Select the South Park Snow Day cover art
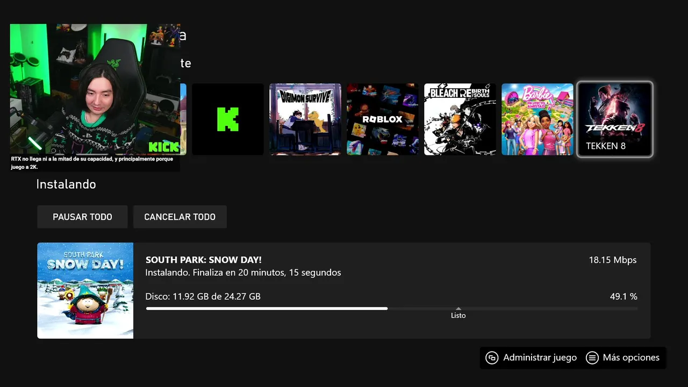Viewport: 688px width, 387px height. coord(85,290)
